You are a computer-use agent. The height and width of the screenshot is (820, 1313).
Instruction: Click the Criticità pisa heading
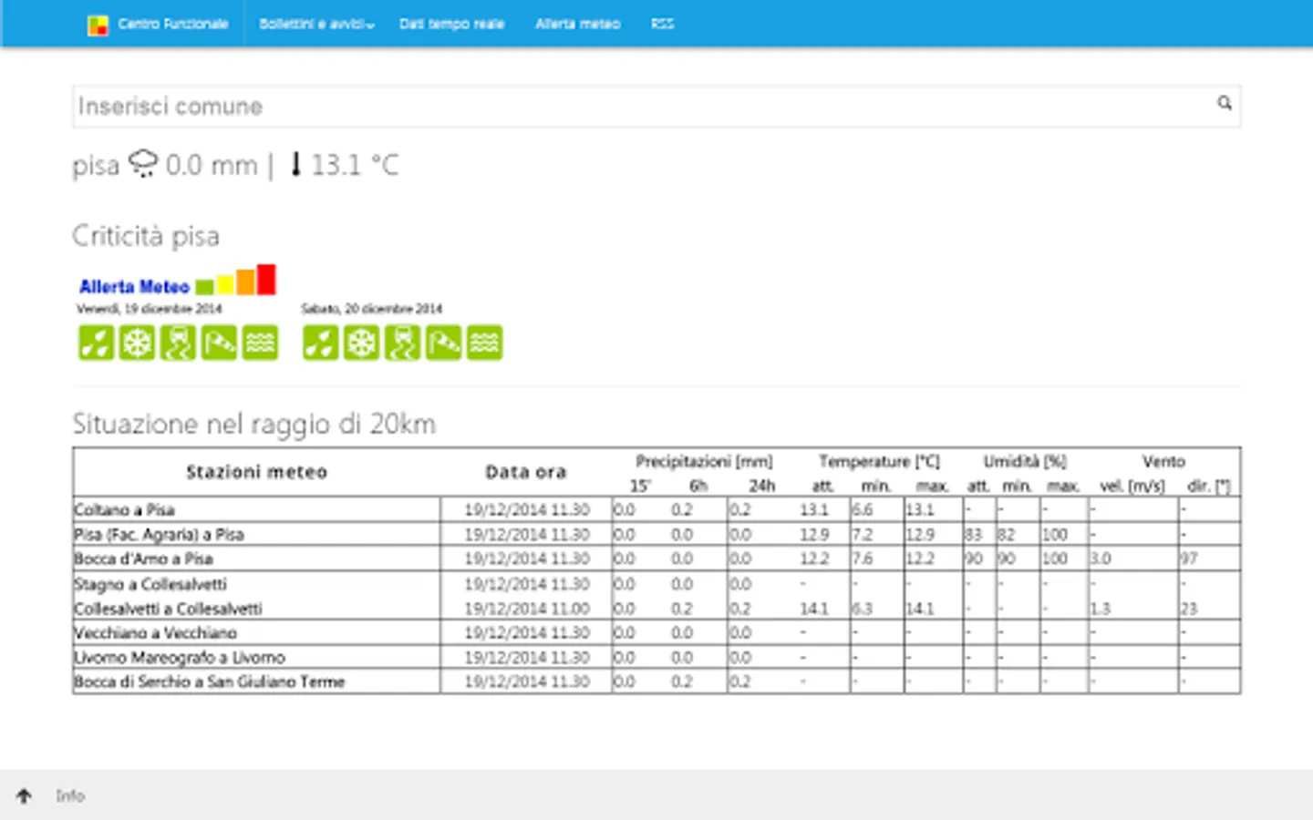point(146,236)
